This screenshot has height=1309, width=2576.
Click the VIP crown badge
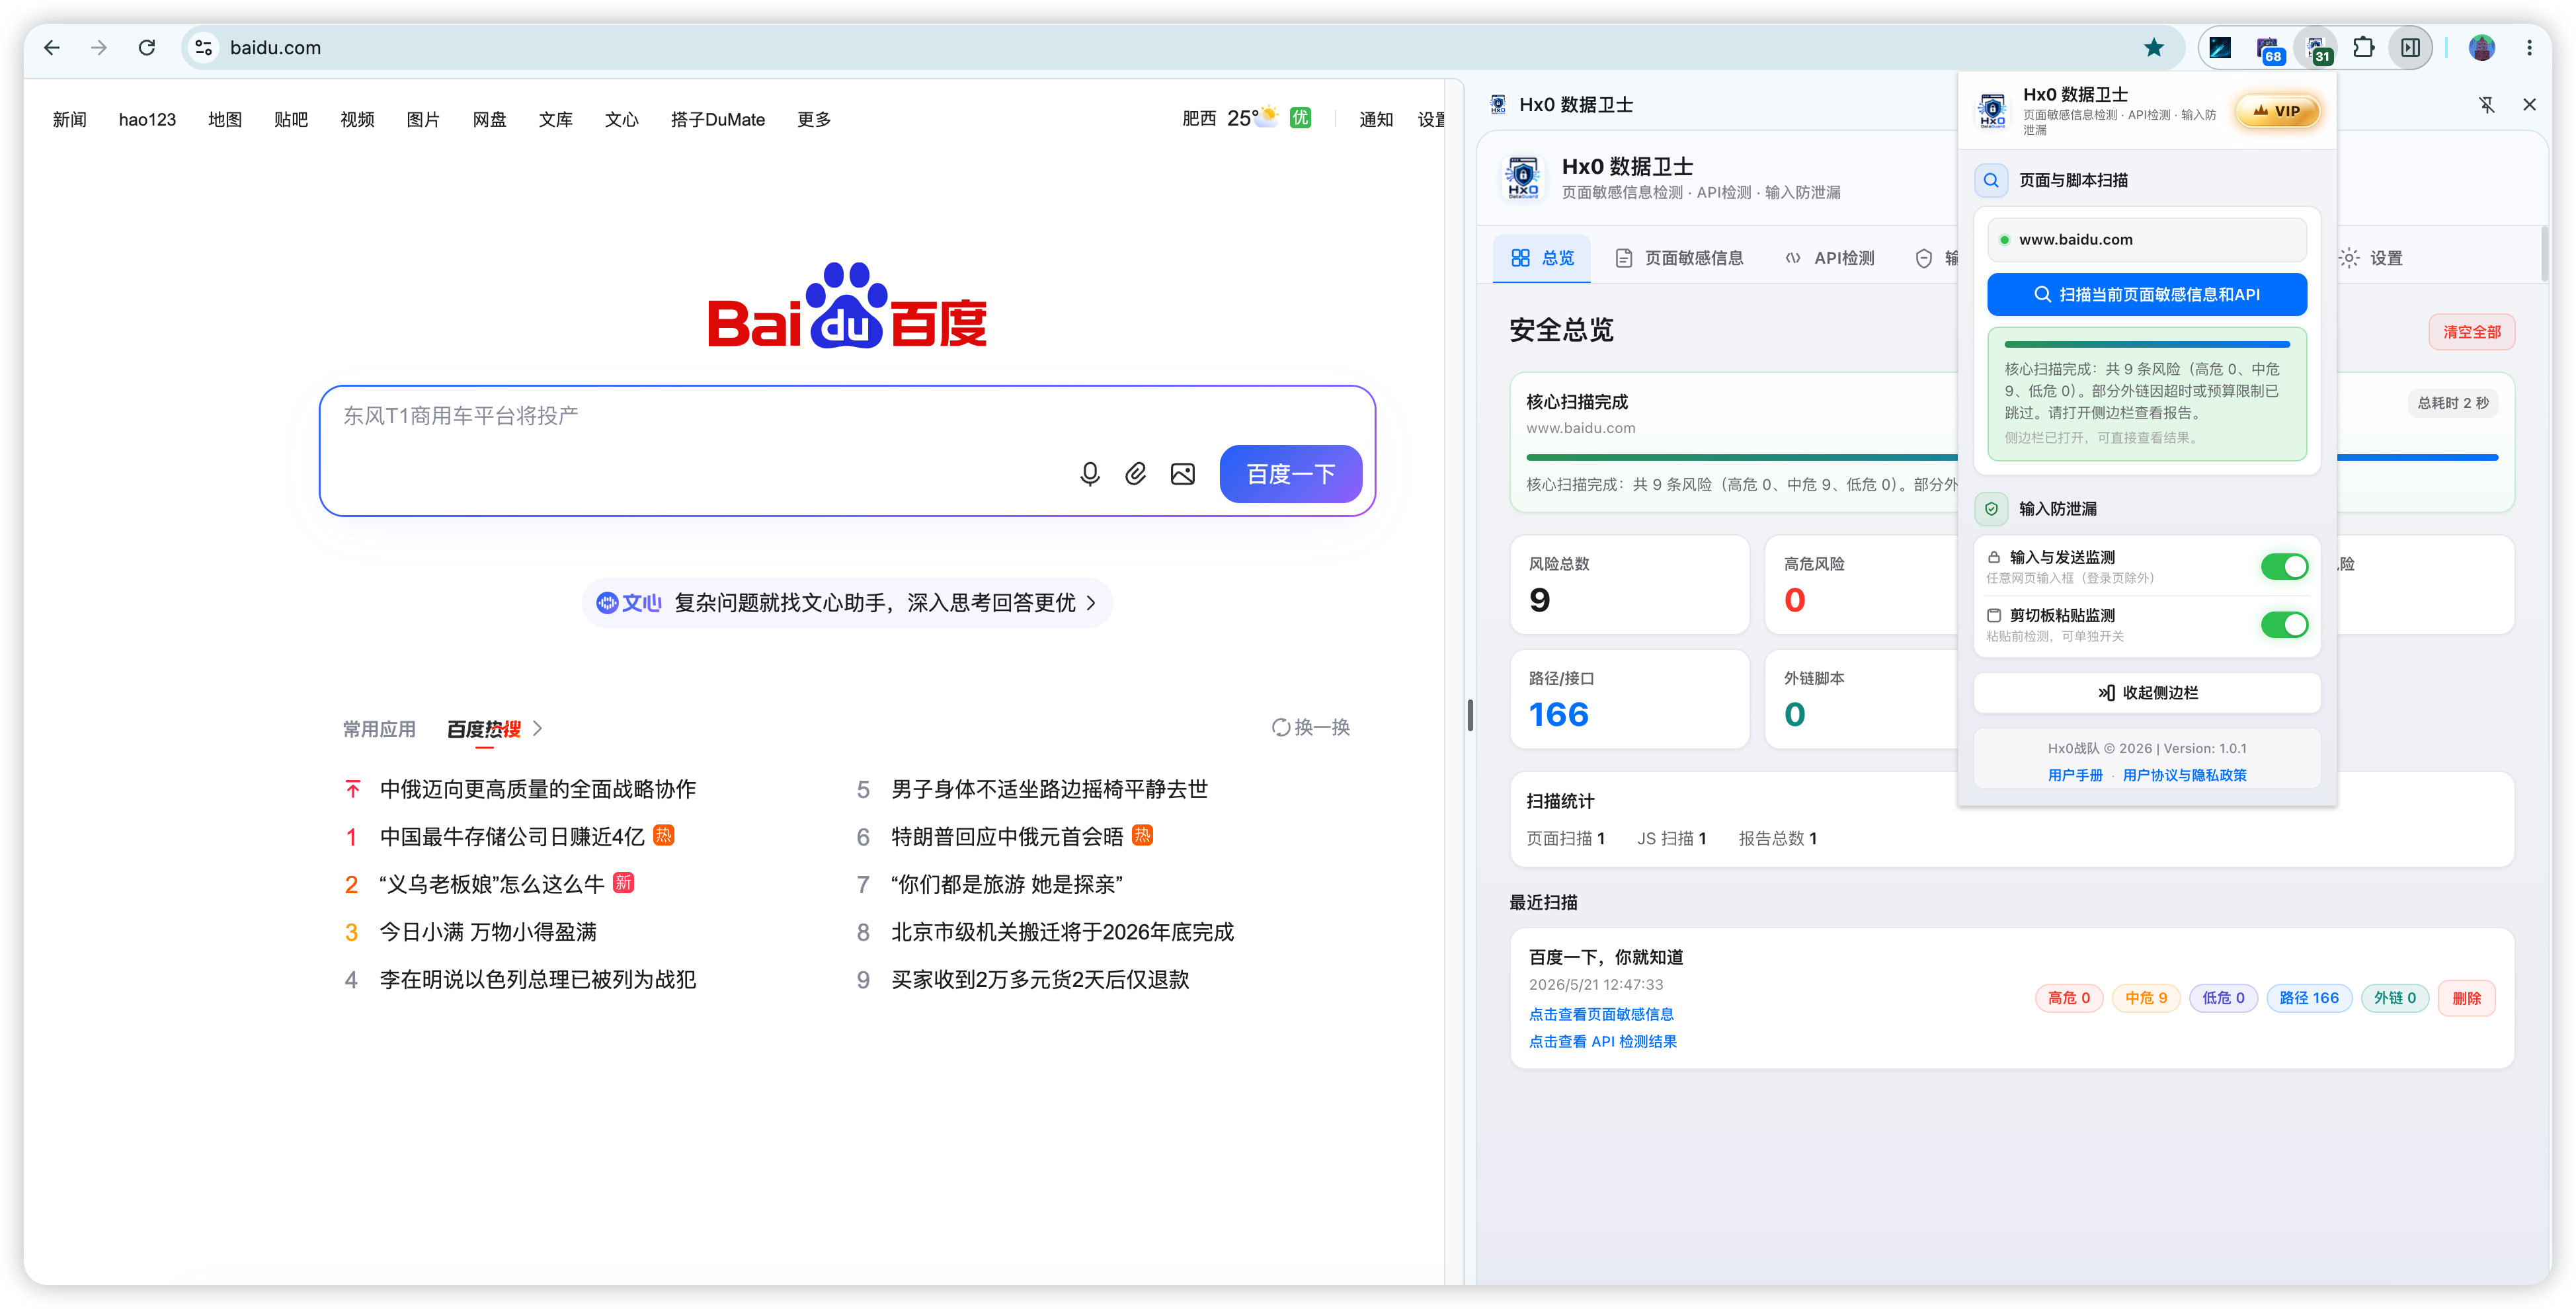click(2277, 111)
